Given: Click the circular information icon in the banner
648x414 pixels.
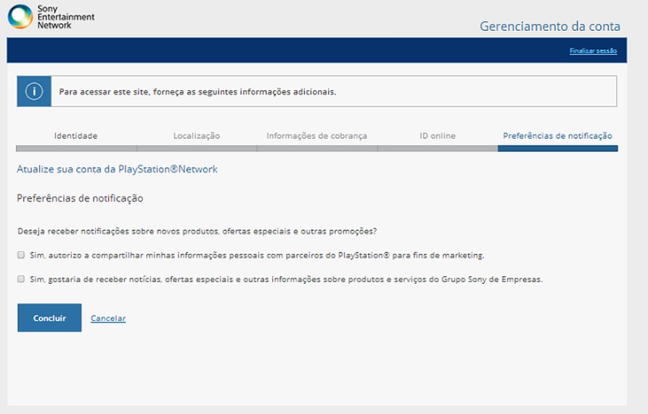Looking at the screenshot, I should [33, 91].
